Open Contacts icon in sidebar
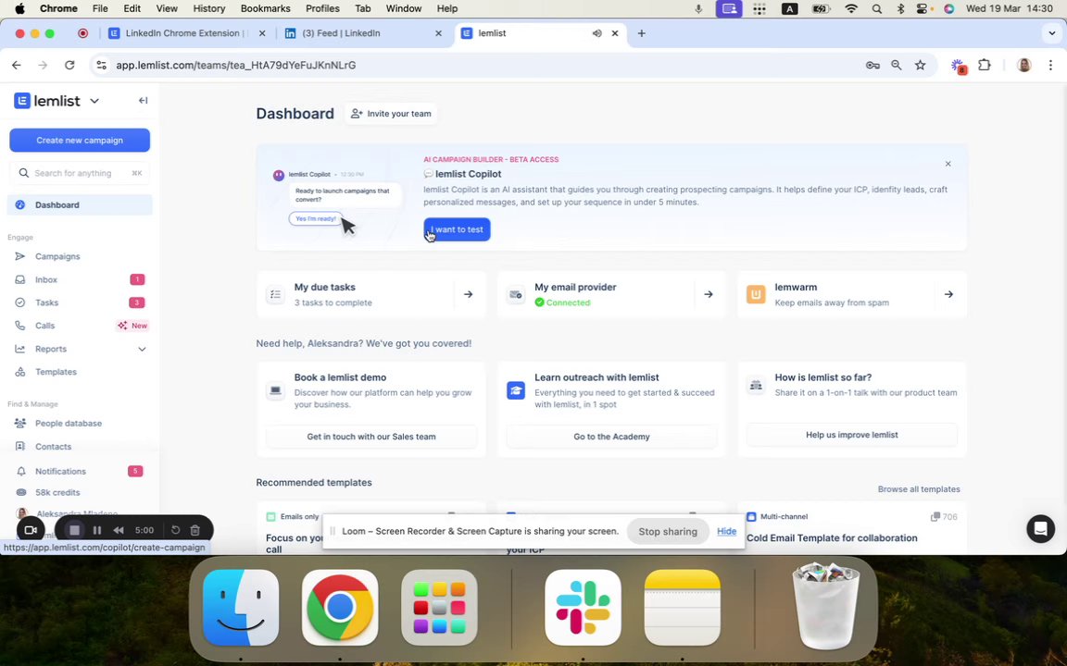 pyautogui.click(x=20, y=447)
